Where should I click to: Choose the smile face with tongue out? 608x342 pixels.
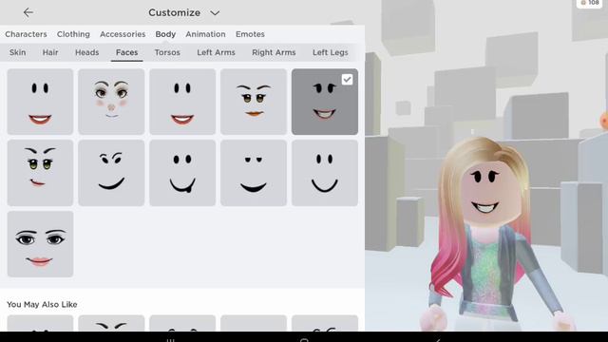point(182,173)
